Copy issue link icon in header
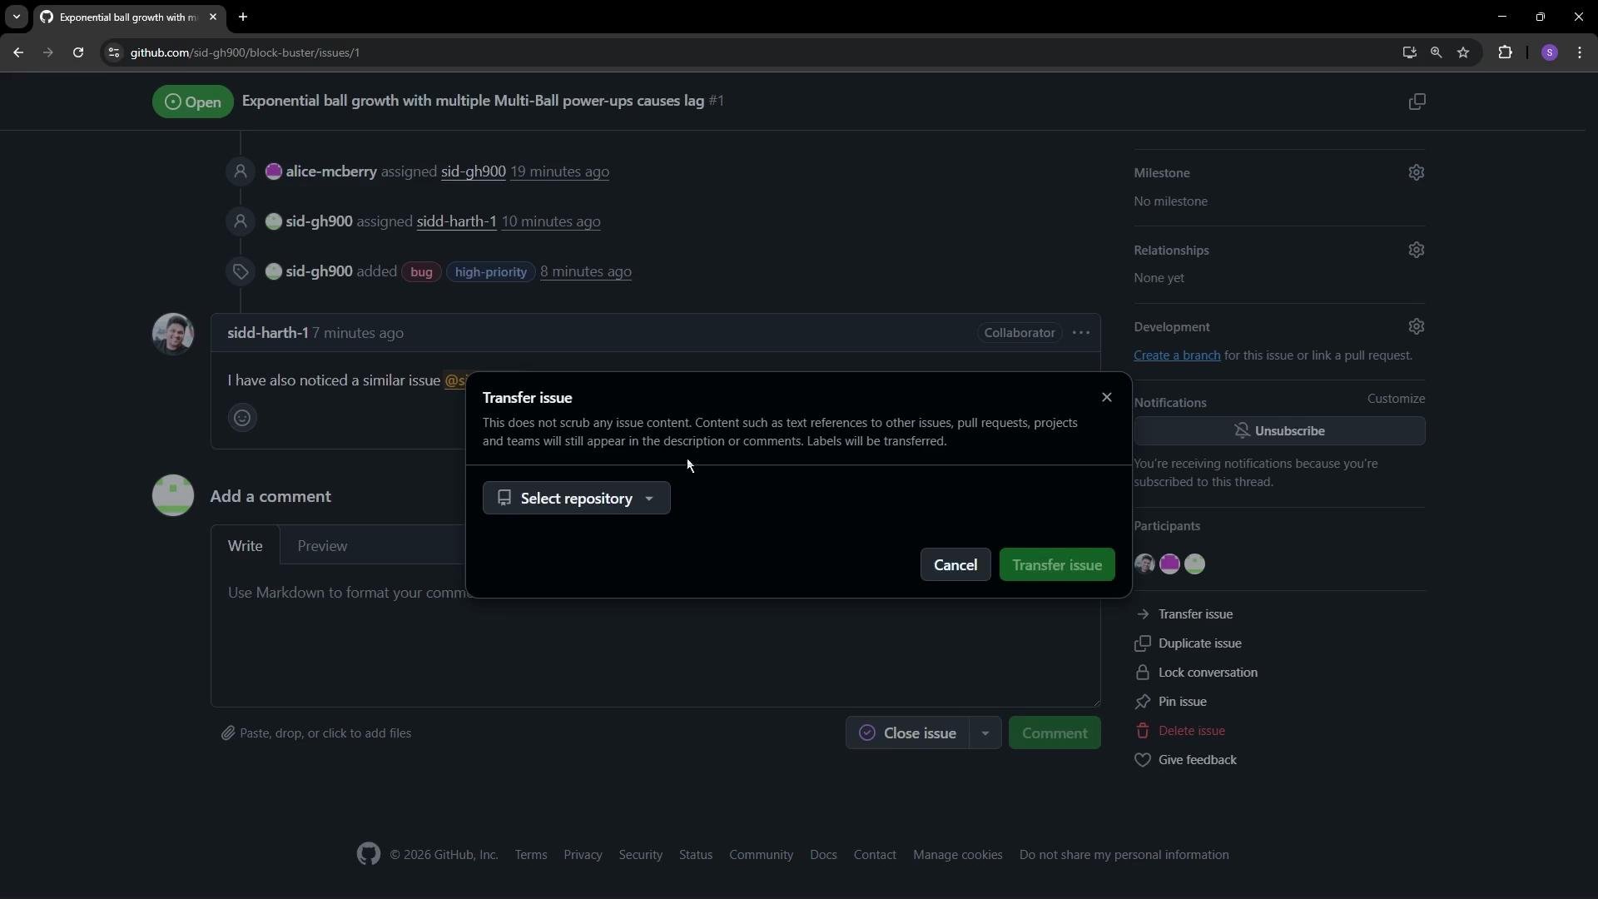Image resolution: width=1598 pixels, height=899 pixels. click(x=1417, y=102)
